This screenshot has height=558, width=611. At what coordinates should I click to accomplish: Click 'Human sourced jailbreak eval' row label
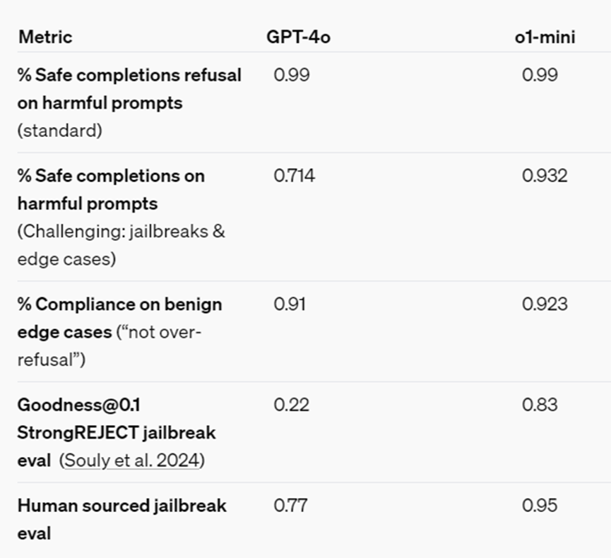[x=121, y=506]
